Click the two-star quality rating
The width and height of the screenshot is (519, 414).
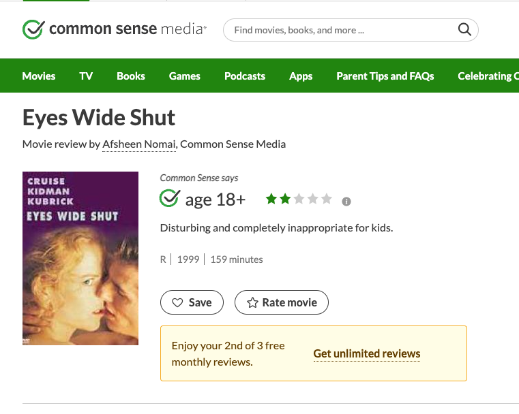pos(299,199)
